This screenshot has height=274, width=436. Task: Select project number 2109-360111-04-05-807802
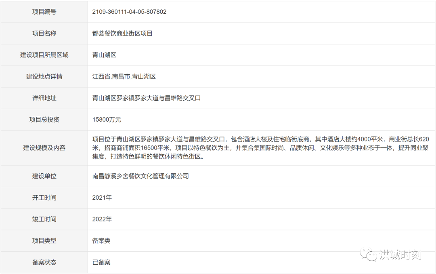[129, 12]
